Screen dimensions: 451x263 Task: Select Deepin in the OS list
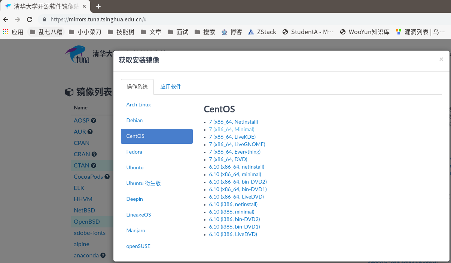[x=157, y=199]
